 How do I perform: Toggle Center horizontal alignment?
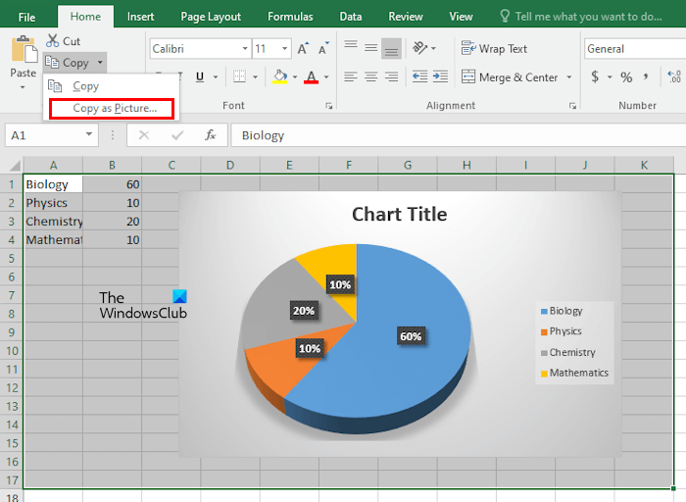tap(371, 77)
